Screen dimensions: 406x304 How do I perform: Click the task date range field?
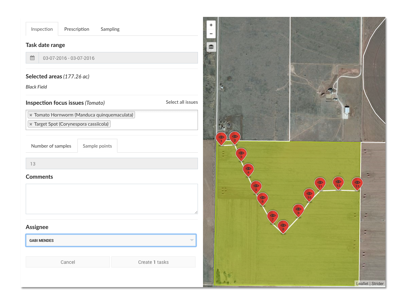[118, 58]
